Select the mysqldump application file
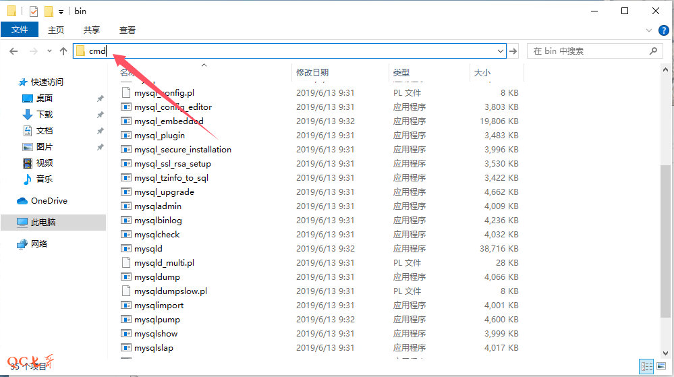The width and height of the screenshot is (674, 377). [x=157, y=277]
